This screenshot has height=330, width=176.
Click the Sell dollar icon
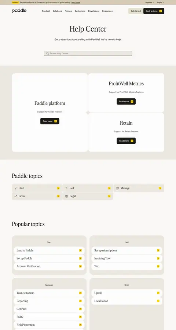(66, 188)
